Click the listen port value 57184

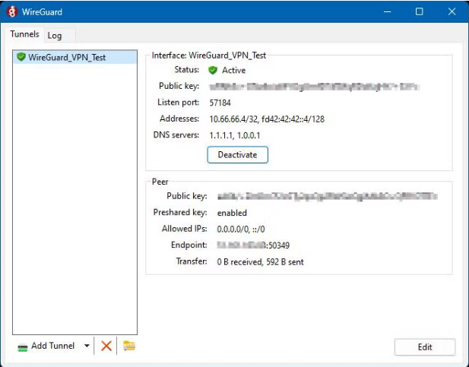(x=220, y=103)
